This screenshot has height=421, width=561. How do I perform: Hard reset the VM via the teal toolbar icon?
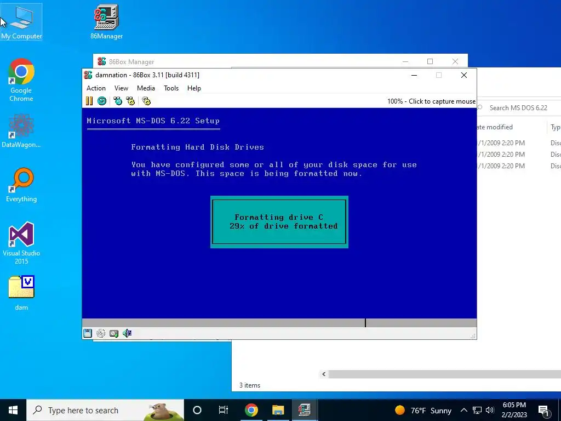[102, 101]
